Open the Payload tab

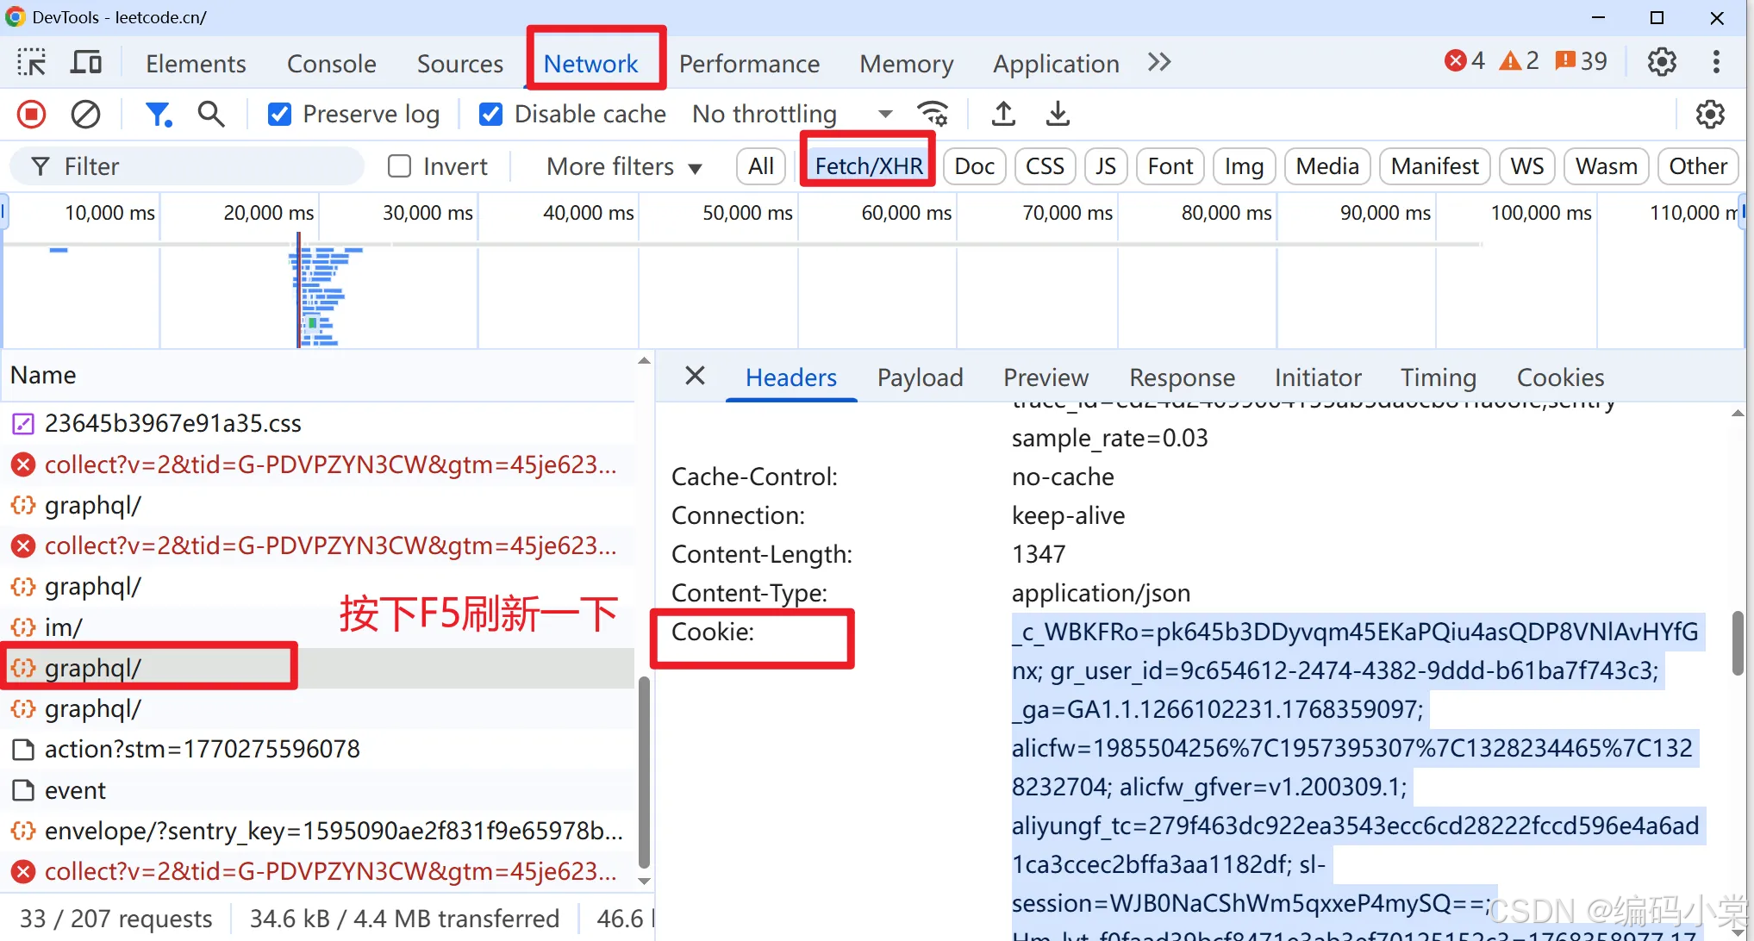920,377
